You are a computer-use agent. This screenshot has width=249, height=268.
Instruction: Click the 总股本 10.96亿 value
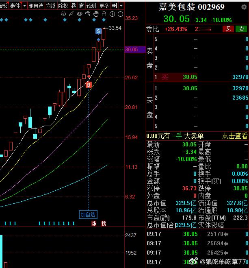tap(186, 210)
